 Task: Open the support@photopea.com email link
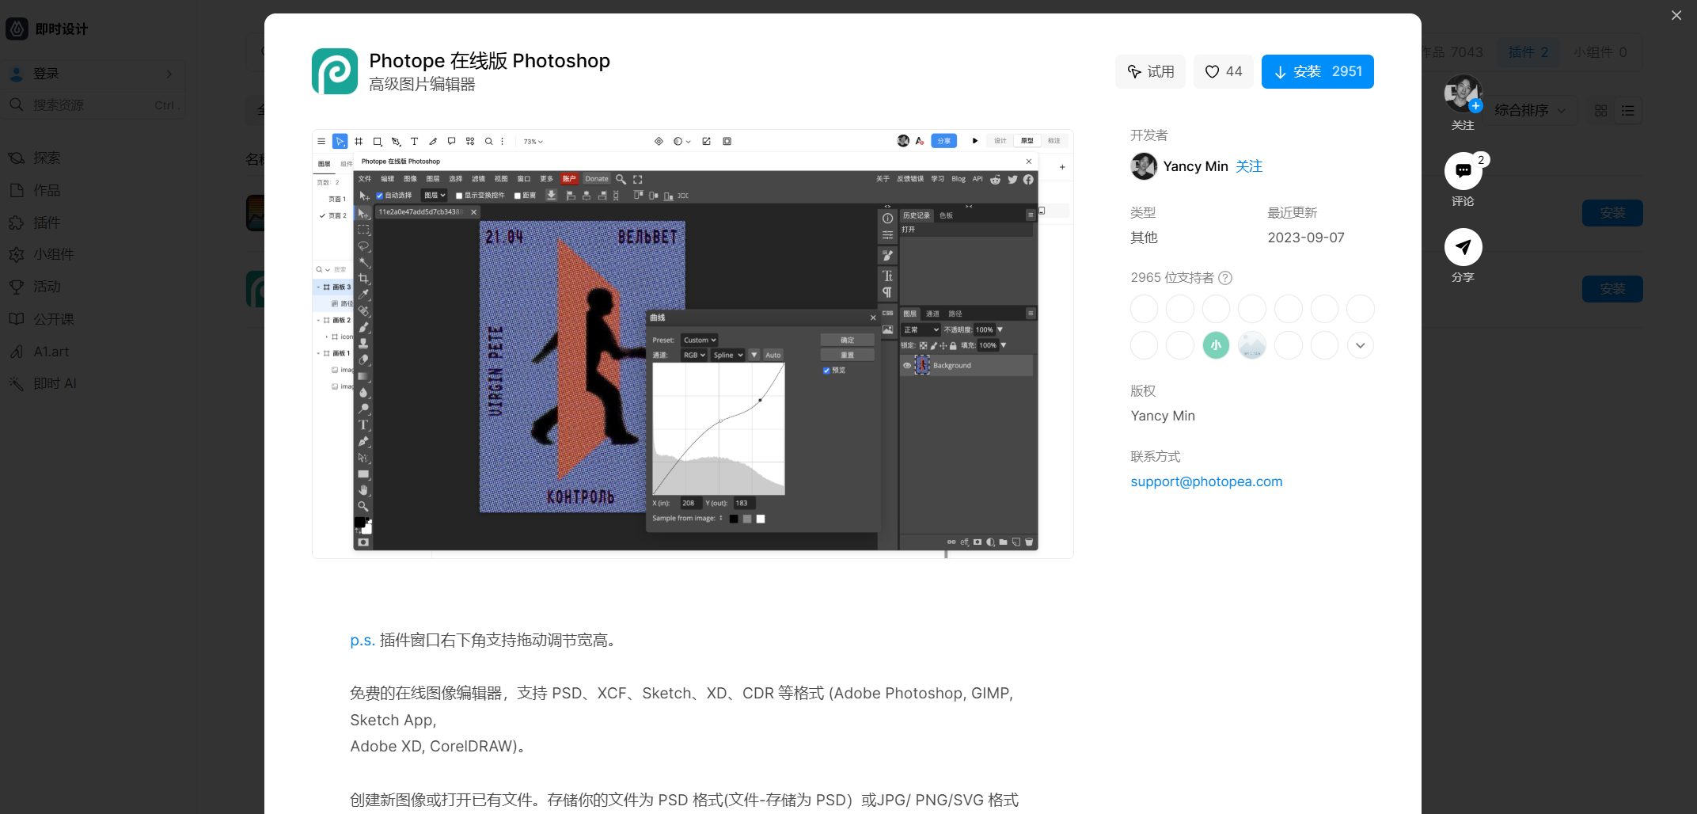1206,481
